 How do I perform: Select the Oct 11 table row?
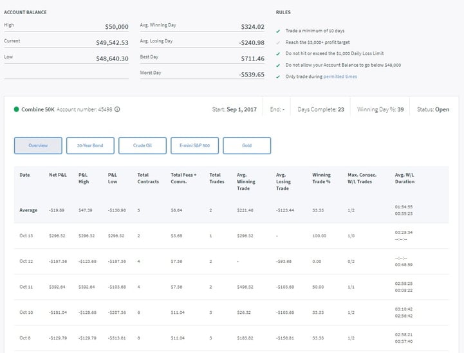(x=232, y=287)
